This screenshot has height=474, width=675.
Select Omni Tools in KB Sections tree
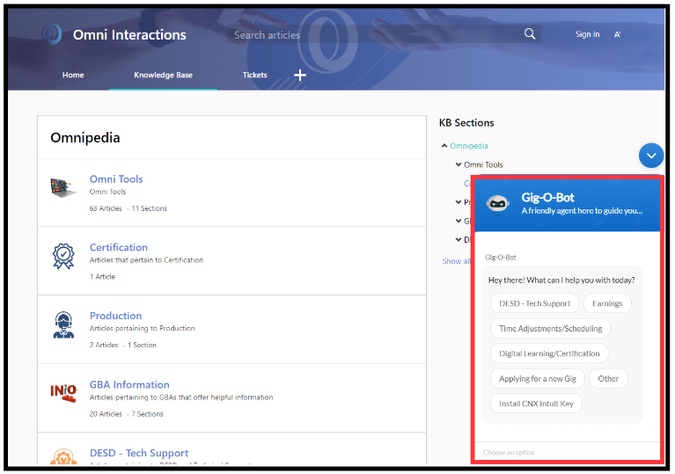(x=483, y=164)
